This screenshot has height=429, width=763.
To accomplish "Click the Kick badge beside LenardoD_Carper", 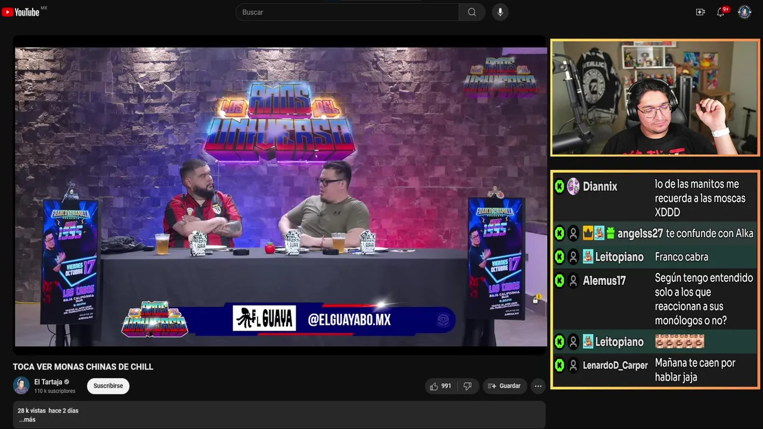I will coord(559,365).
